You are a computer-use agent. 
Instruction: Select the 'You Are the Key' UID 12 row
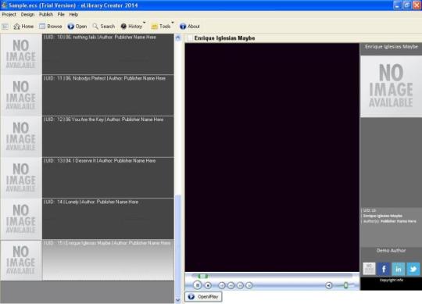108,137
